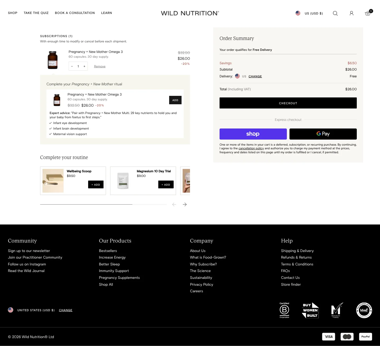Pay with Shop Pay express checkout
This screenshot has width=380, height=346.
pyautogui.click(x=253, y=134)
